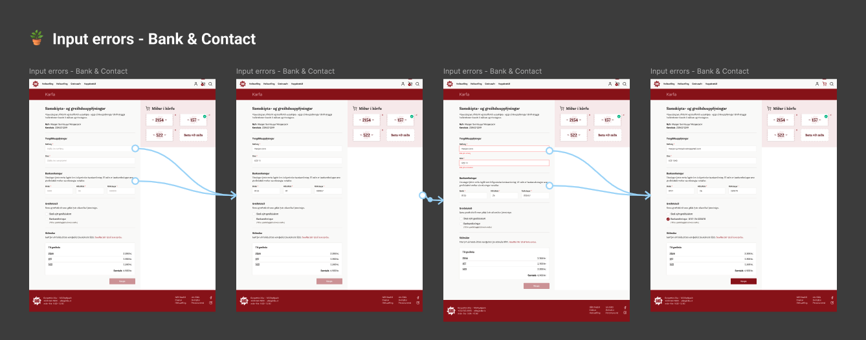Click the red logo in the third frame header
The image size is (866, 340).
(x=450, y=84)
